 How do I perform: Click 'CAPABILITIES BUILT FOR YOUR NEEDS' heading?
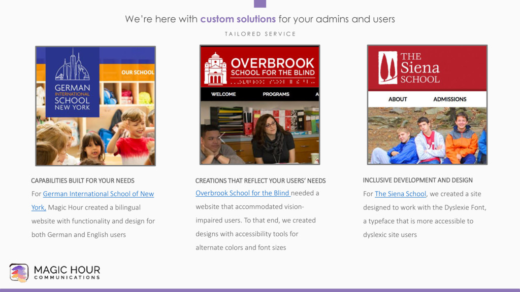83,181
